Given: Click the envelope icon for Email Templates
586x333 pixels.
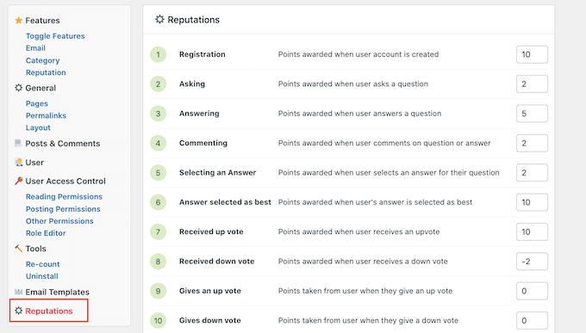Looking at the screenshot, I should (x=18, y=292).
